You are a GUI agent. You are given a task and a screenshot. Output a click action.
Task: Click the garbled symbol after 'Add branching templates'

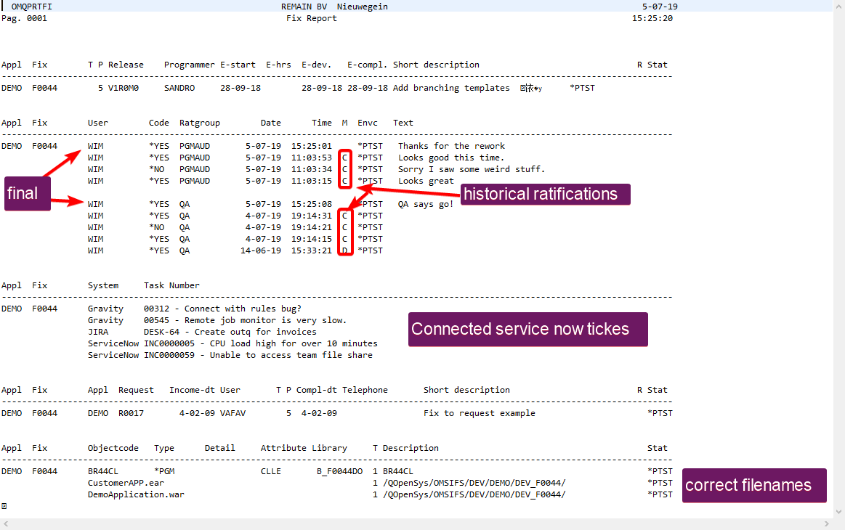[531, 88]
